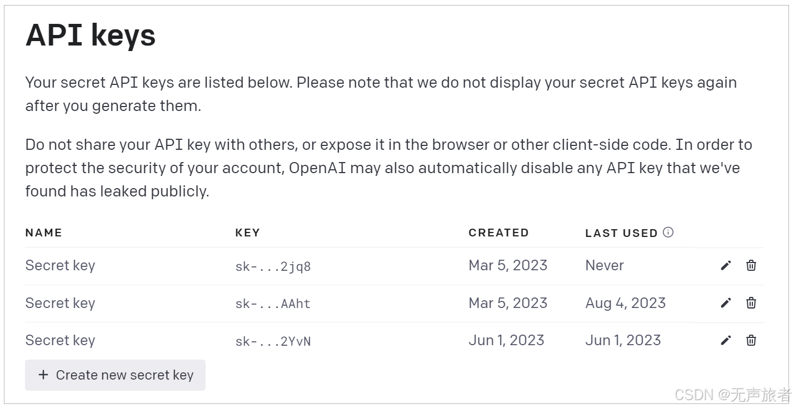The height and width of the screenshot is (409, 794).
Task: Click the LAST USED column header
Action: pos(621,233)
